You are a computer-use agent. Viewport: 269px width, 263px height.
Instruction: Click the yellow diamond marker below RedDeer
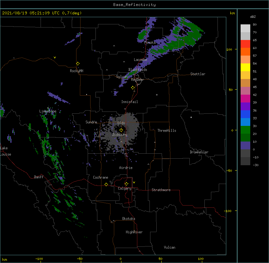pos(133,88)
